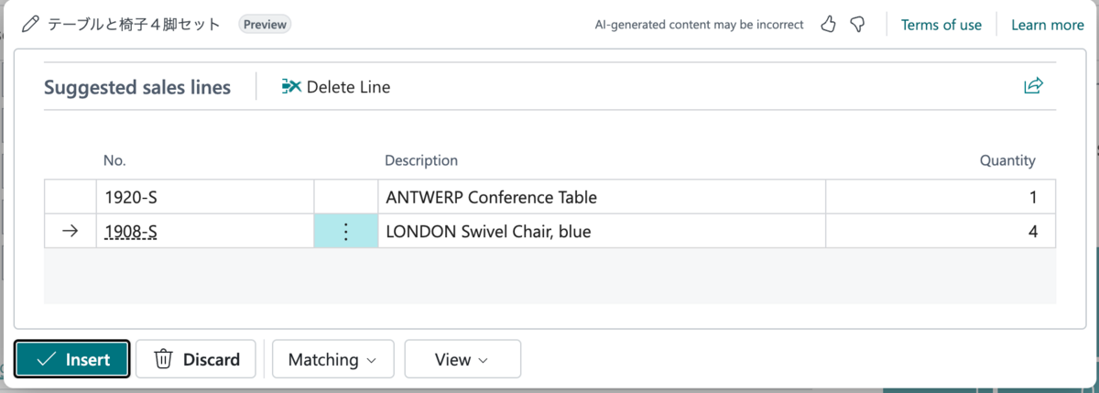Click the Discard button with trash icon
This screenshot has height=393, width=1099.
tap(196, 359)
